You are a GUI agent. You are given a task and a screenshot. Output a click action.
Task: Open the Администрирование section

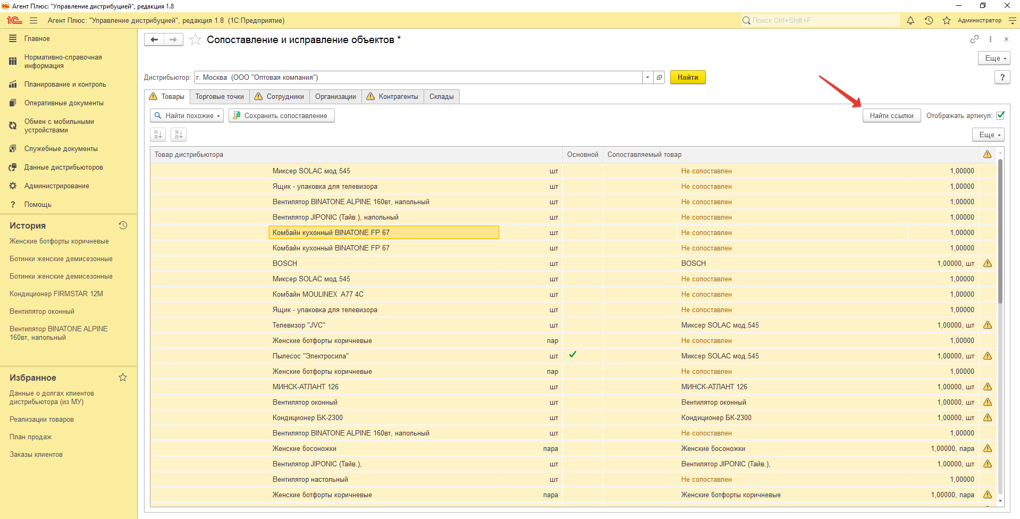click(56, 186)
